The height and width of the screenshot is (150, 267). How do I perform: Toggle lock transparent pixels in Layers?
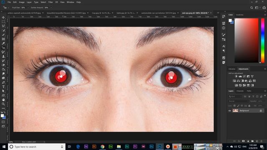pyautogui.click(x=234, y=106)
